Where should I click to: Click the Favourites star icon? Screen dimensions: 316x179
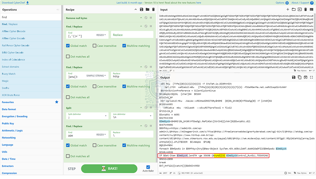[x=56, y=102]
